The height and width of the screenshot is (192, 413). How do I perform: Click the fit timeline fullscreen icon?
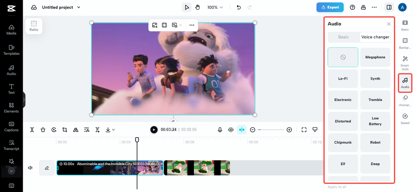point(304,130)
